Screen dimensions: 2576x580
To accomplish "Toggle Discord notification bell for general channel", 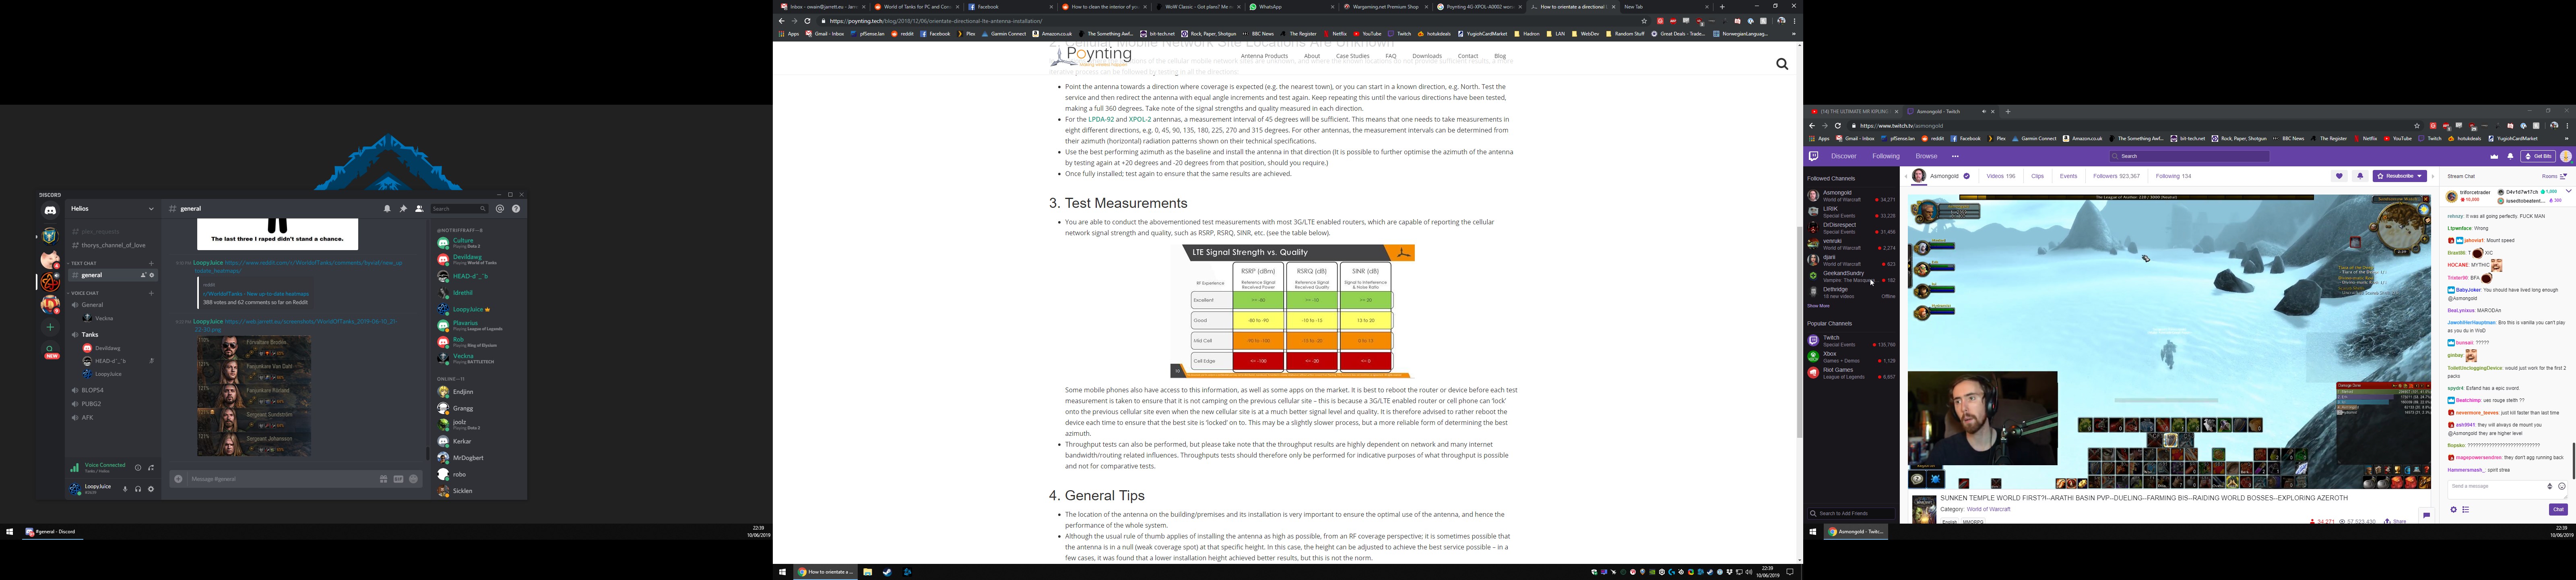I will [x=387, y=209].
